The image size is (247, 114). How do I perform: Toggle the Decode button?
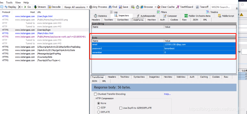pos(54,7)
